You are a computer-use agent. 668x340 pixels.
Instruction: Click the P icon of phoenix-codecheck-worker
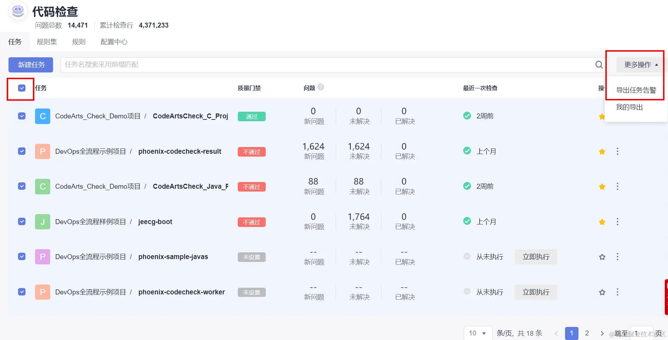click(x=42, y=292)
